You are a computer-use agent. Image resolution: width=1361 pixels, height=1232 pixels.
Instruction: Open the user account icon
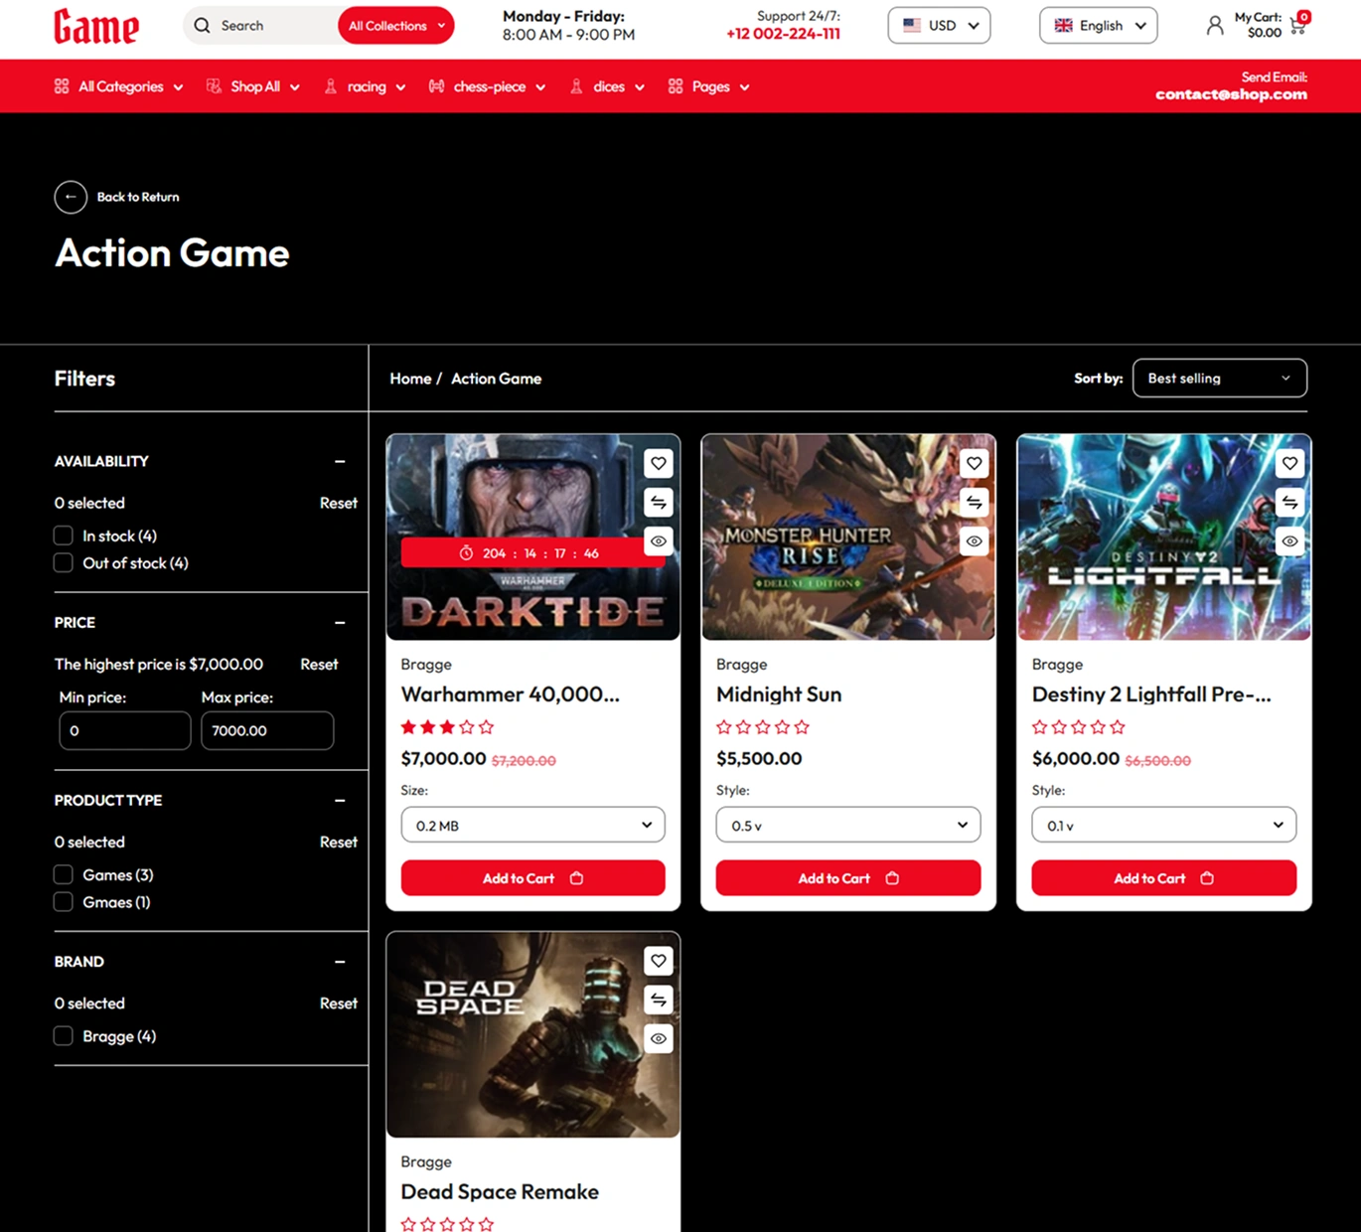pos(1214,26)
